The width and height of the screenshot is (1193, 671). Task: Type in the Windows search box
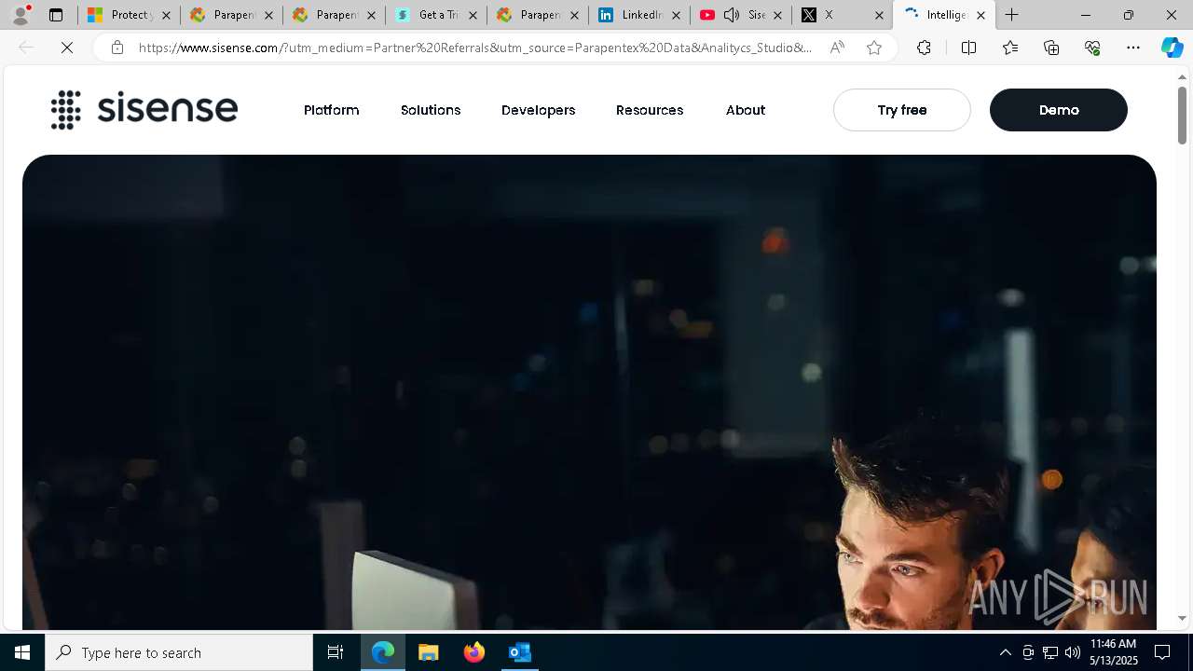click(x=179, y=652)
